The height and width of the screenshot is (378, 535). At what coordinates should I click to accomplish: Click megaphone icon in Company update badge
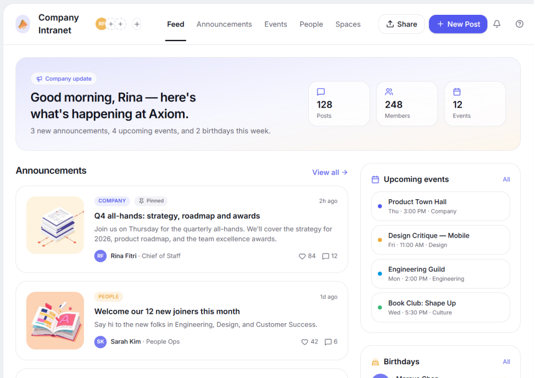point(39,79)
